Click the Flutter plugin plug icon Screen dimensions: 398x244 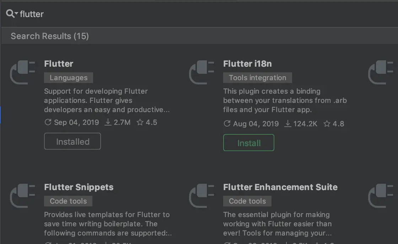(22, 72)
